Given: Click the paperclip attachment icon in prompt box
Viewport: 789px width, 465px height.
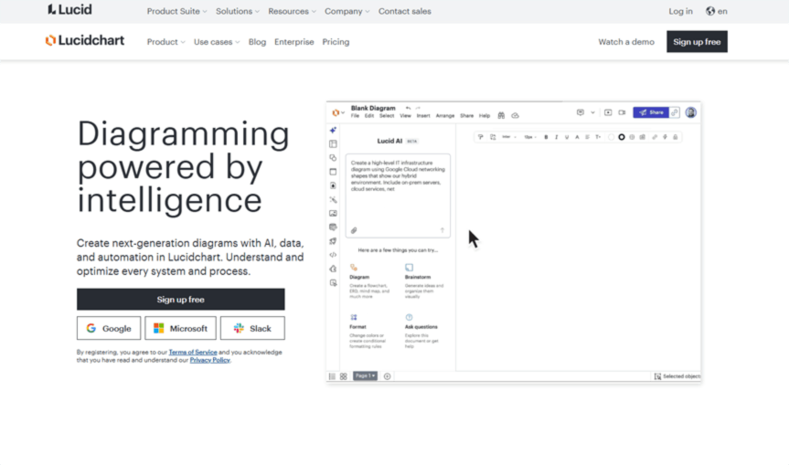Looking at the screenshot, I should click(354, 230).
